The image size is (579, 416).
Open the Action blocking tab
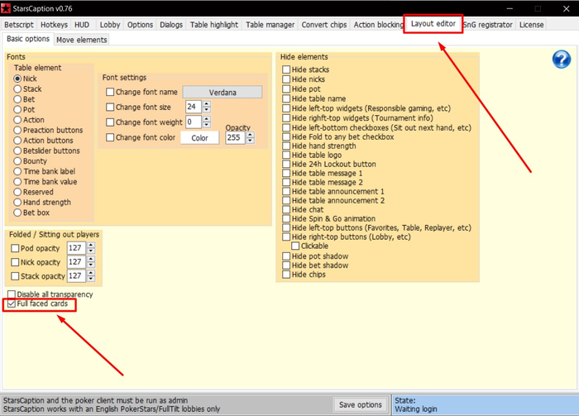pyautogui.click(x=378, y=25)
